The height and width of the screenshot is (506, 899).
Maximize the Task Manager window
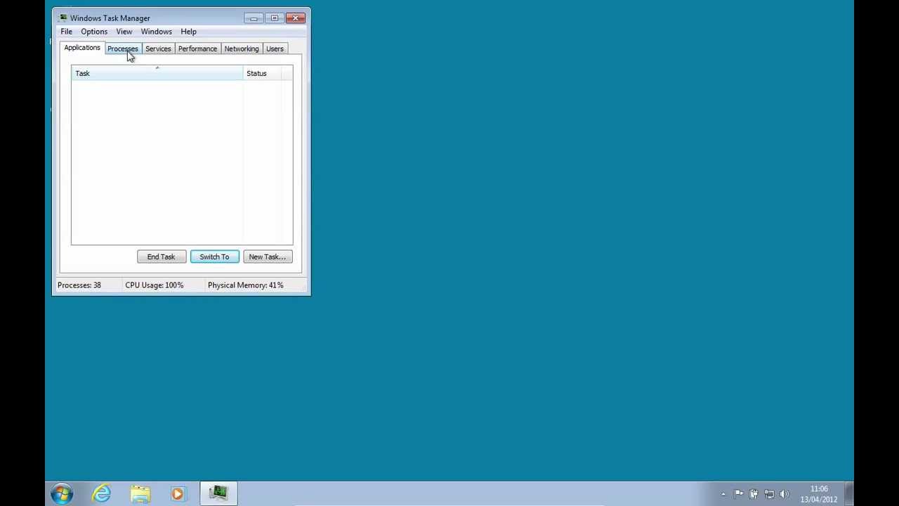[x=275, y=18]
